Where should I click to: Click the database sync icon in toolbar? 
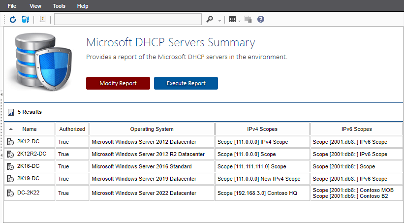26,19
